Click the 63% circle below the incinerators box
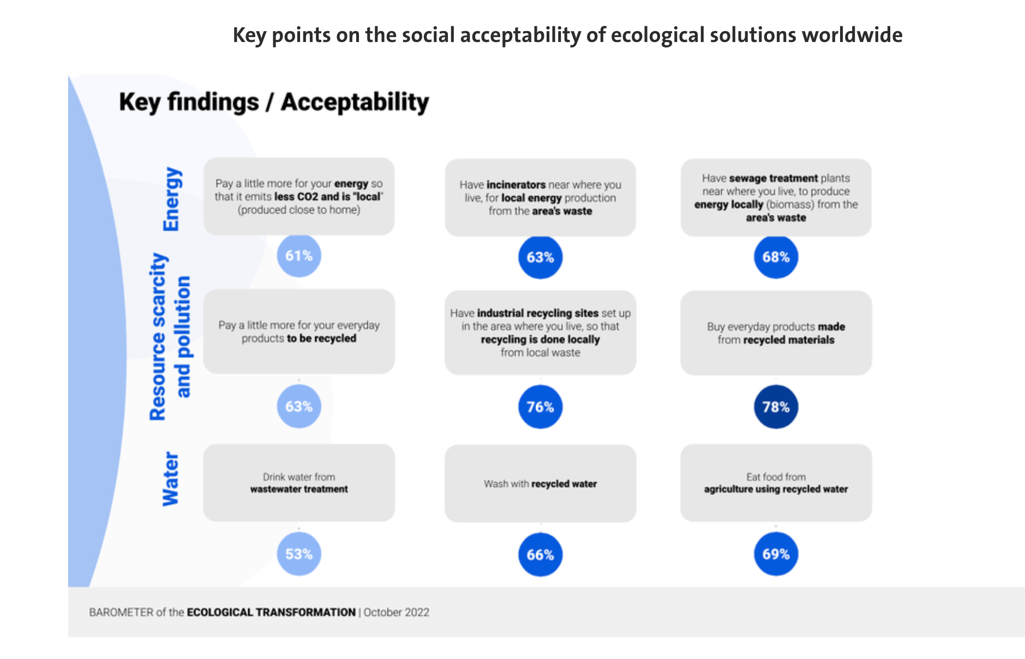 [540, 257]
